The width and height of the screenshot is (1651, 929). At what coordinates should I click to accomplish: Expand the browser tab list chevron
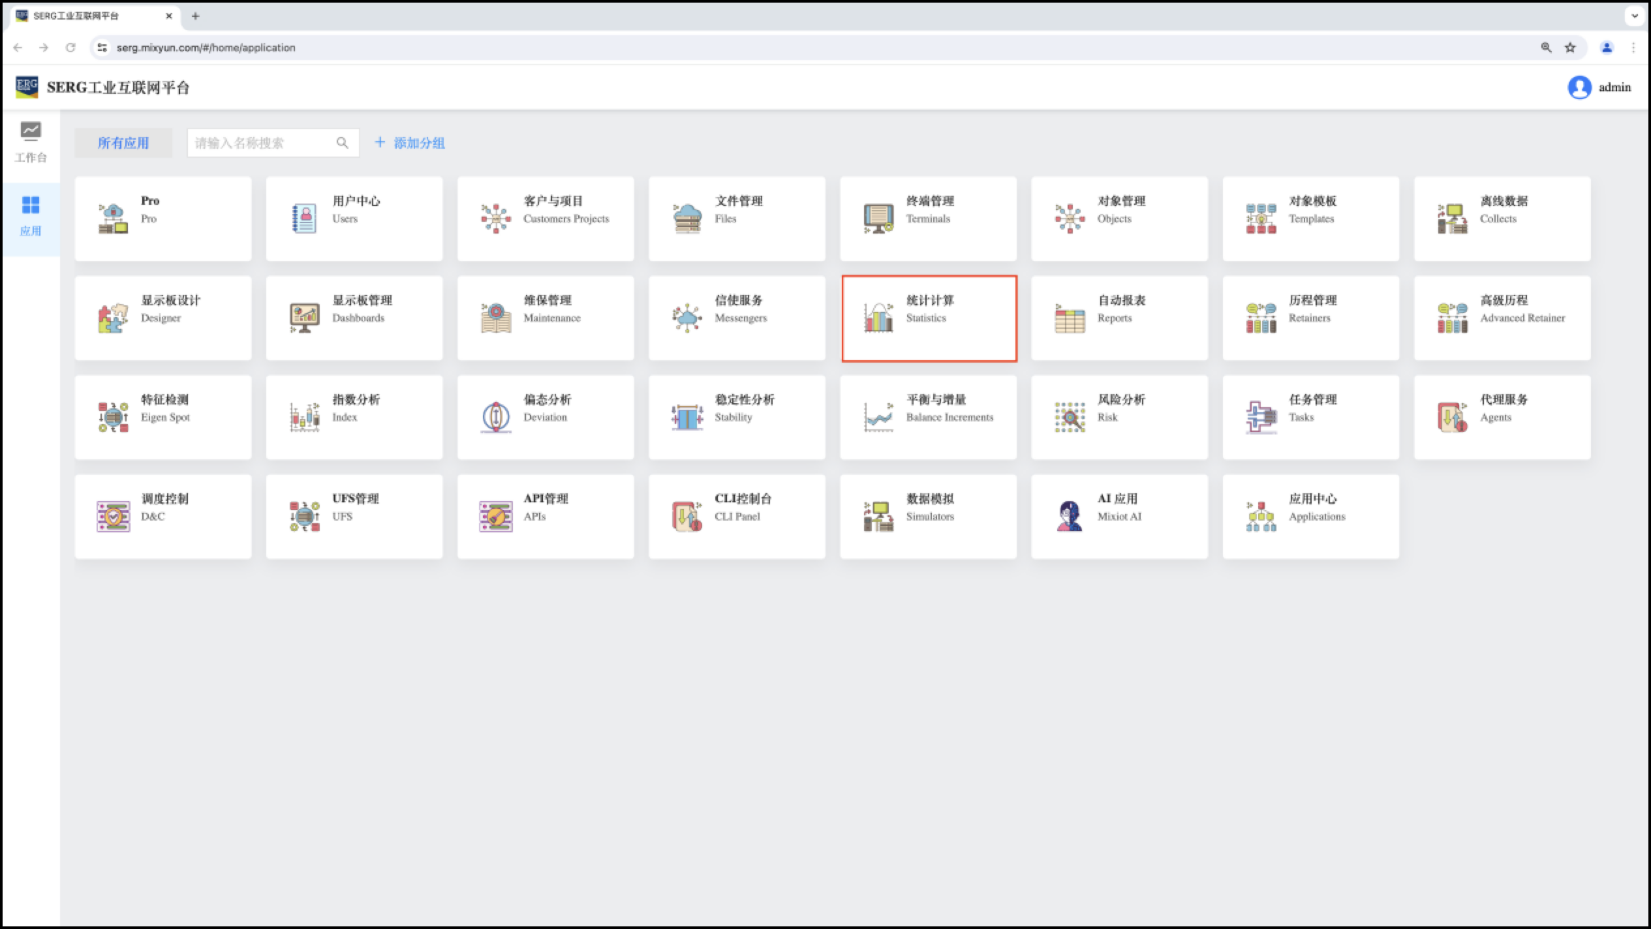coord(1635,16)
